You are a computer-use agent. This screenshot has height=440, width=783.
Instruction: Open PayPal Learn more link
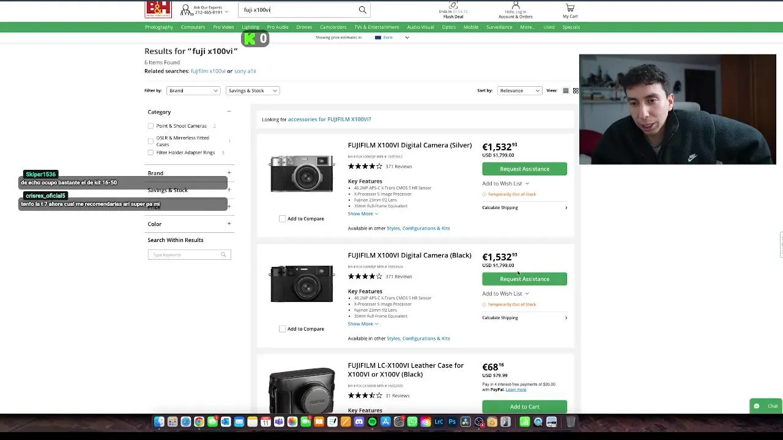516,389
